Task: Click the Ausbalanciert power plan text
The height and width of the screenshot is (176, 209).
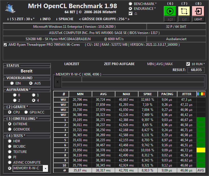Action: click(176, 39)
